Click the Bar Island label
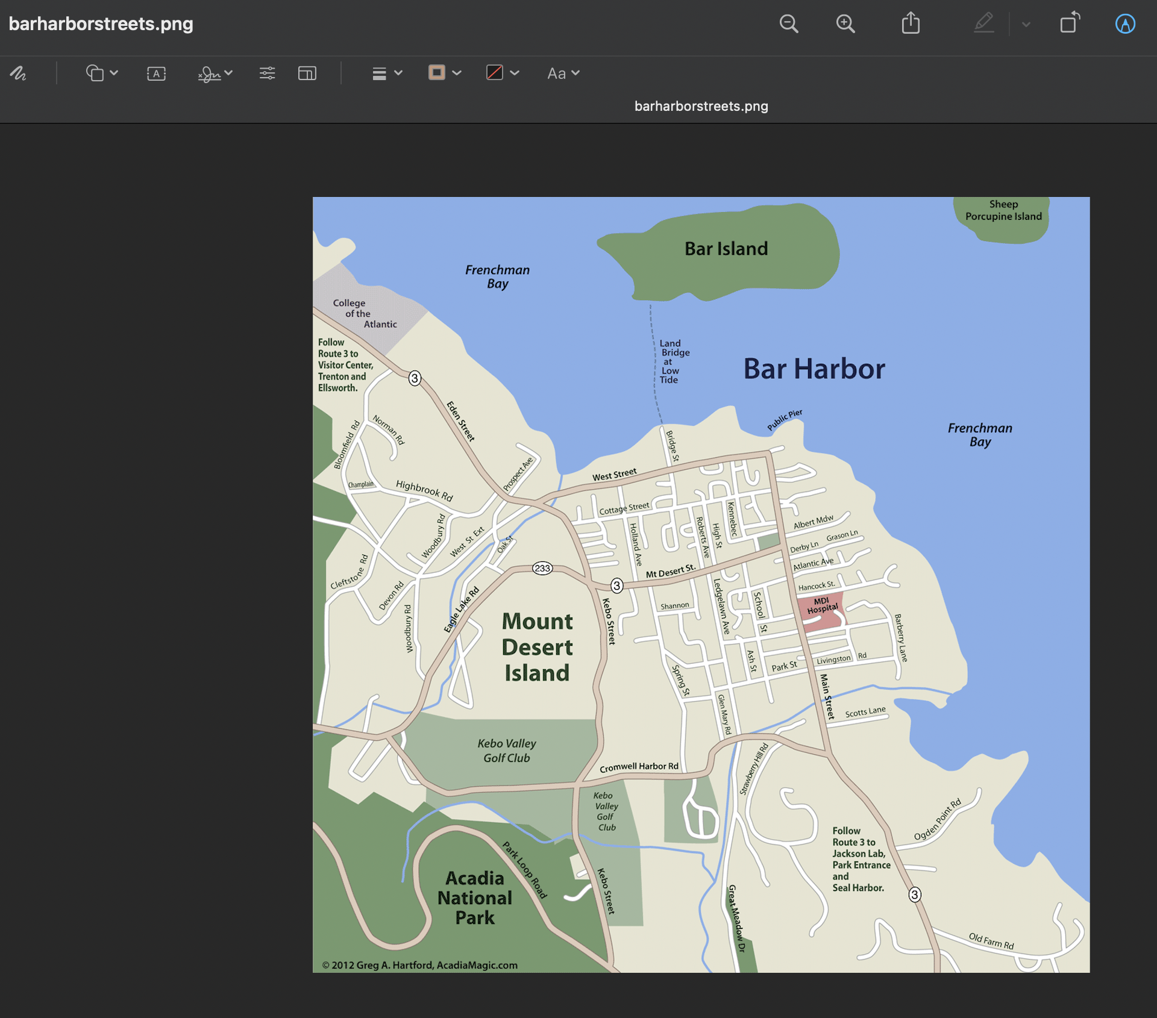 (x=726, y=248)
